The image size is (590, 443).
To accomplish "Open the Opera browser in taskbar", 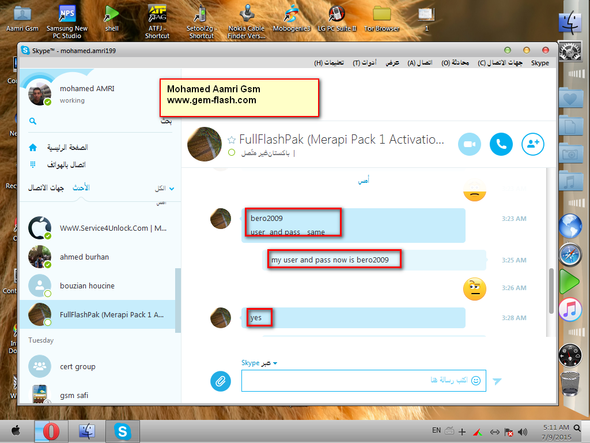I will 51,431.
